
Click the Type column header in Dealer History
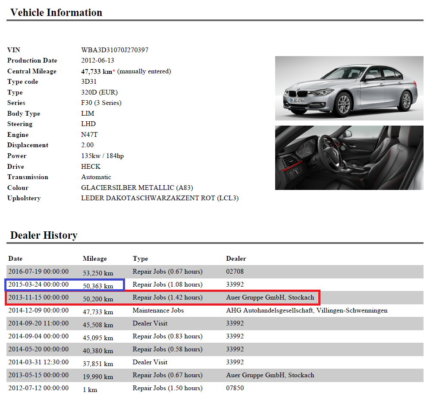[x=140, y=259]
